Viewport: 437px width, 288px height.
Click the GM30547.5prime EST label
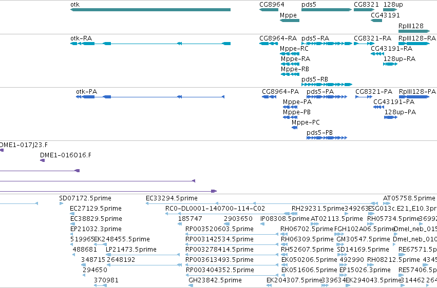[x=364, y=239]
